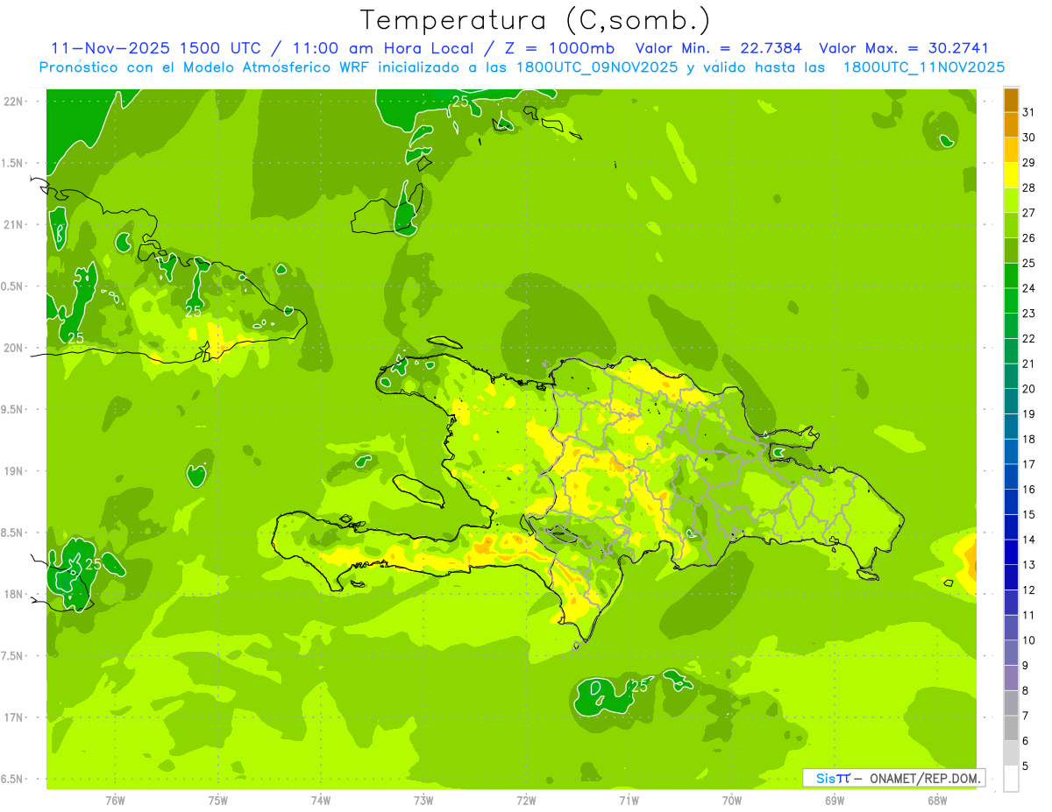
Task: Click the '19N' latitude label
Action: point(13,471)
